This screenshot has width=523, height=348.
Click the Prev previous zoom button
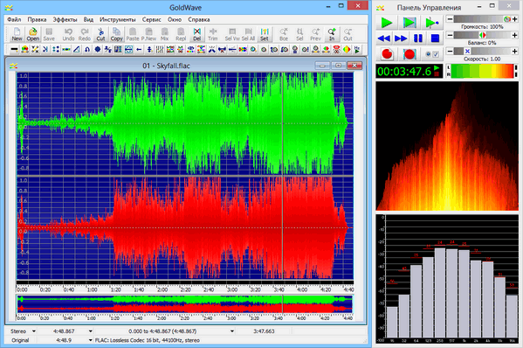(x=315, y=34)
